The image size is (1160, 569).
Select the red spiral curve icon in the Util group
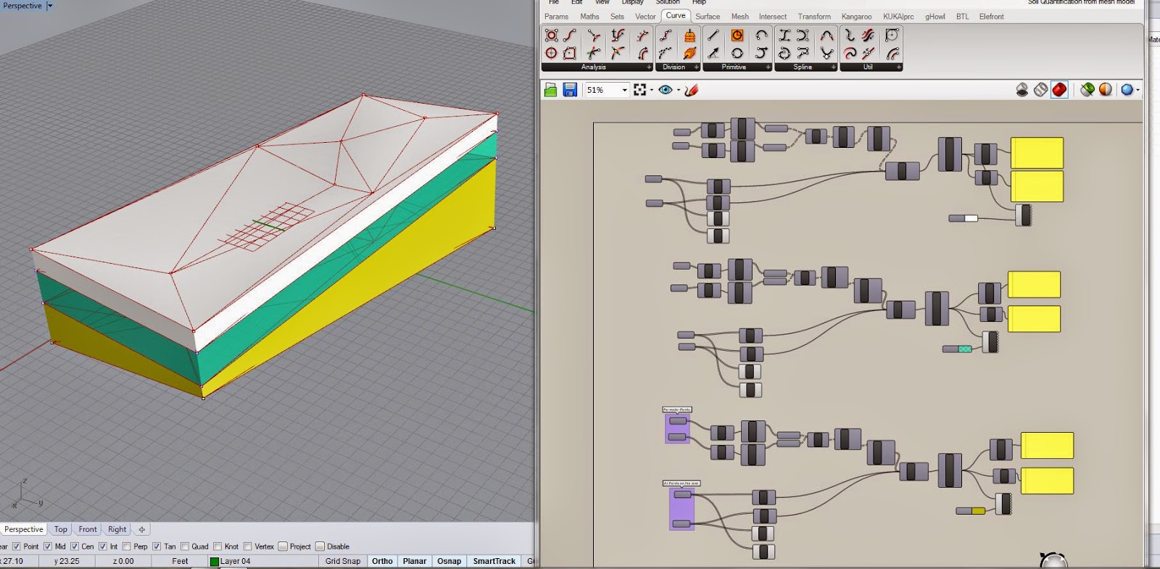(850, 53)
